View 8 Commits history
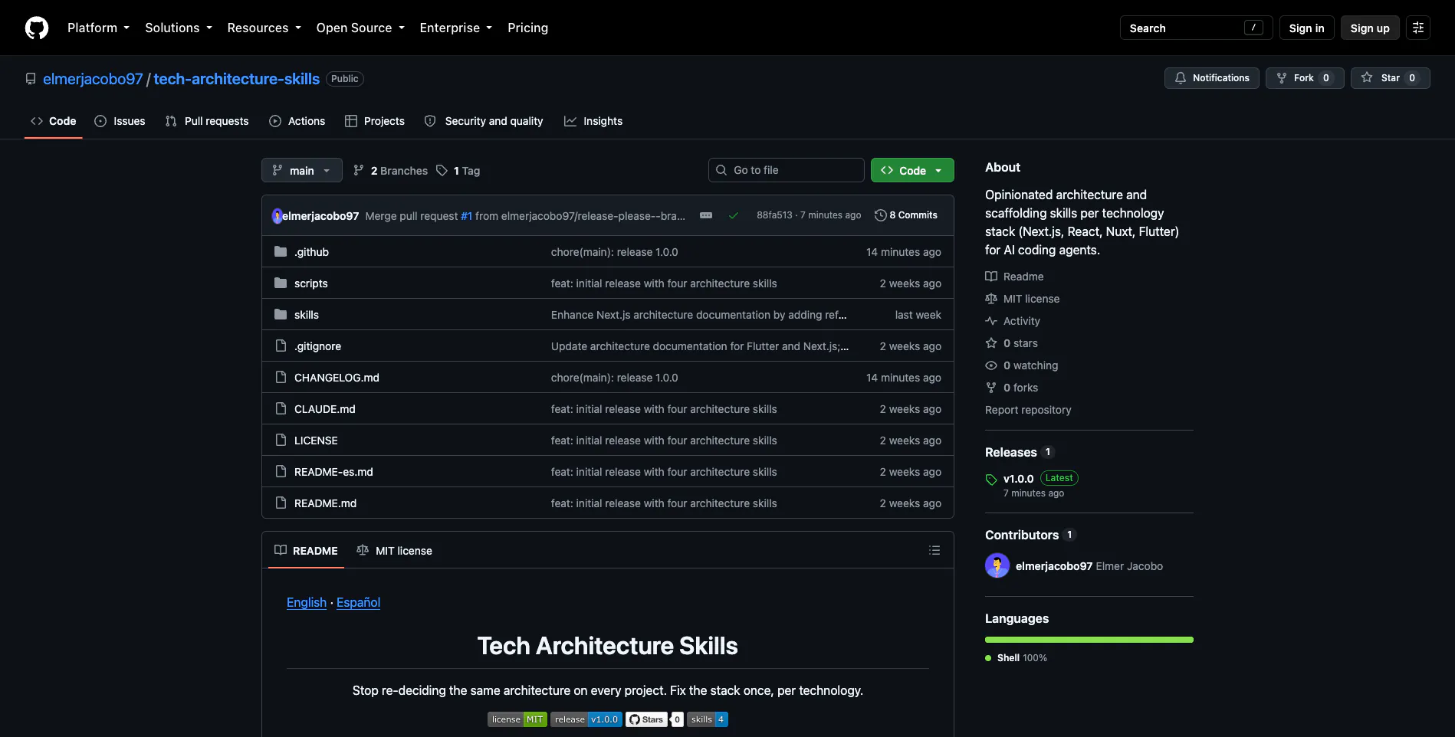 click(906, 215)
